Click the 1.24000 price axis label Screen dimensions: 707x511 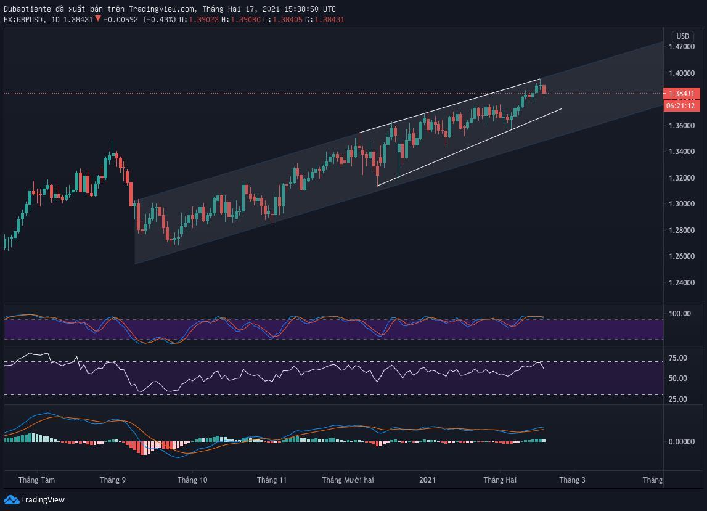coord(681,283)
